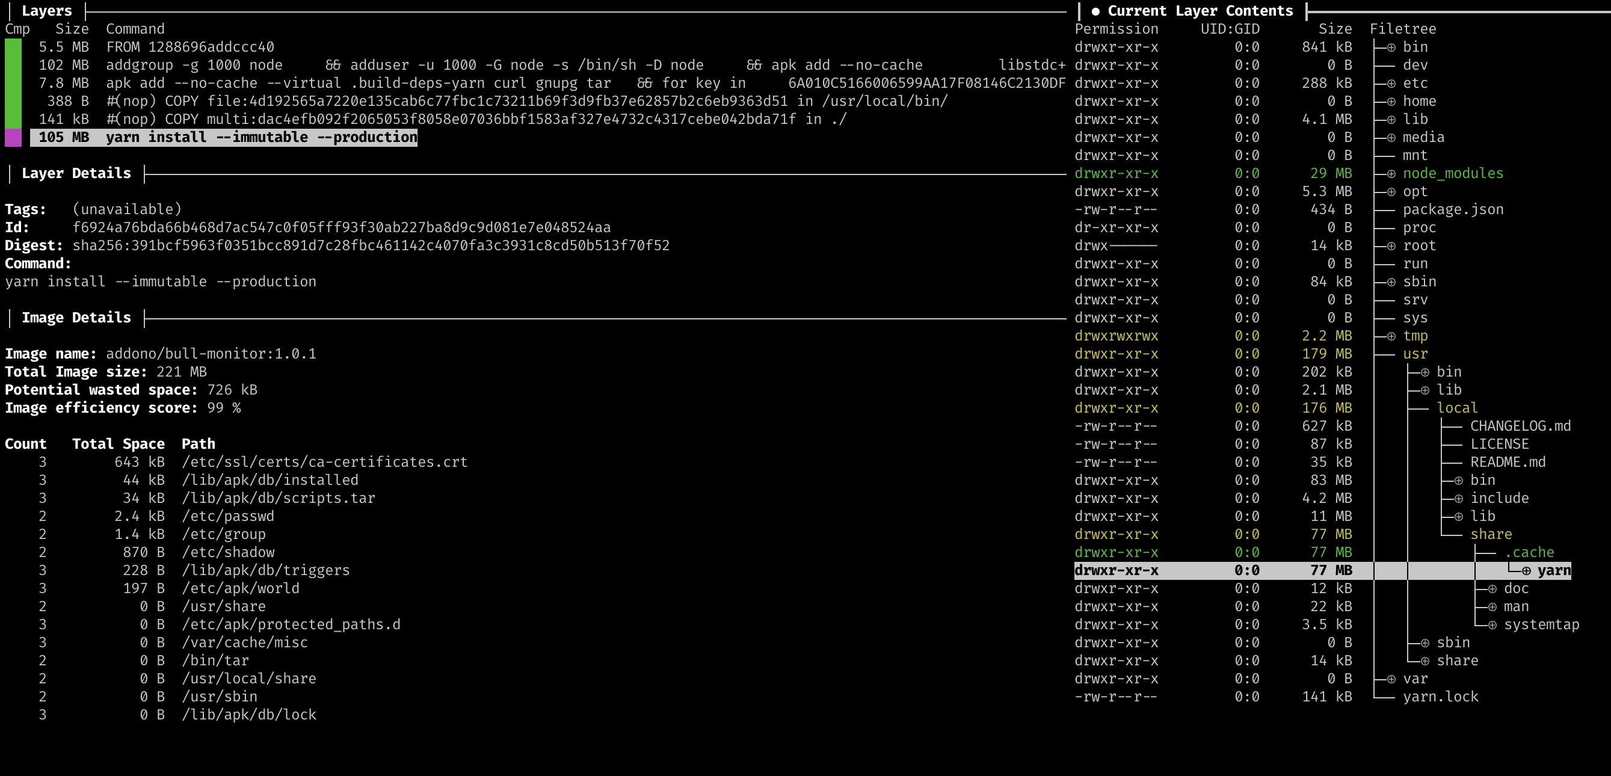Click the green compare marker of FROM layer
Screen dimensions: 1611x776
(13, 47)
